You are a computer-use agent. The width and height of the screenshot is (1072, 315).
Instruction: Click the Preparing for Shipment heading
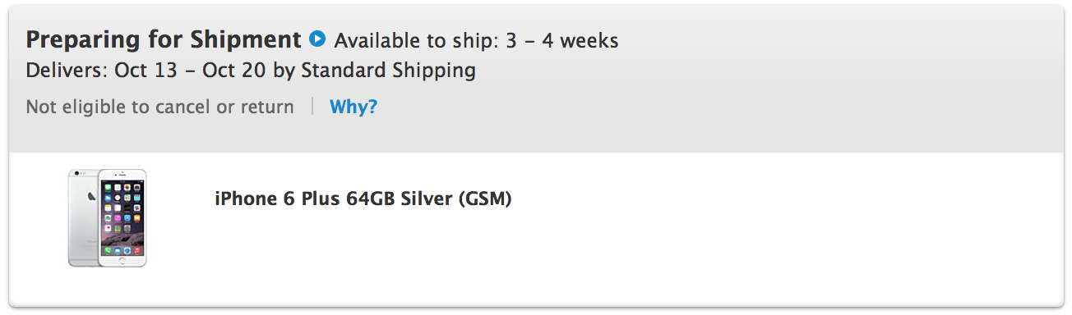click(x=164, y=39)
